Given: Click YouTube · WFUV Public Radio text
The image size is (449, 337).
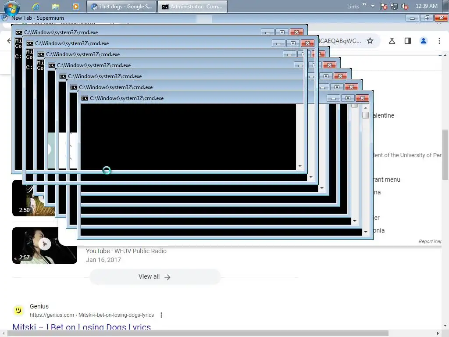Looking at the screenshot, I should (126, 251).
